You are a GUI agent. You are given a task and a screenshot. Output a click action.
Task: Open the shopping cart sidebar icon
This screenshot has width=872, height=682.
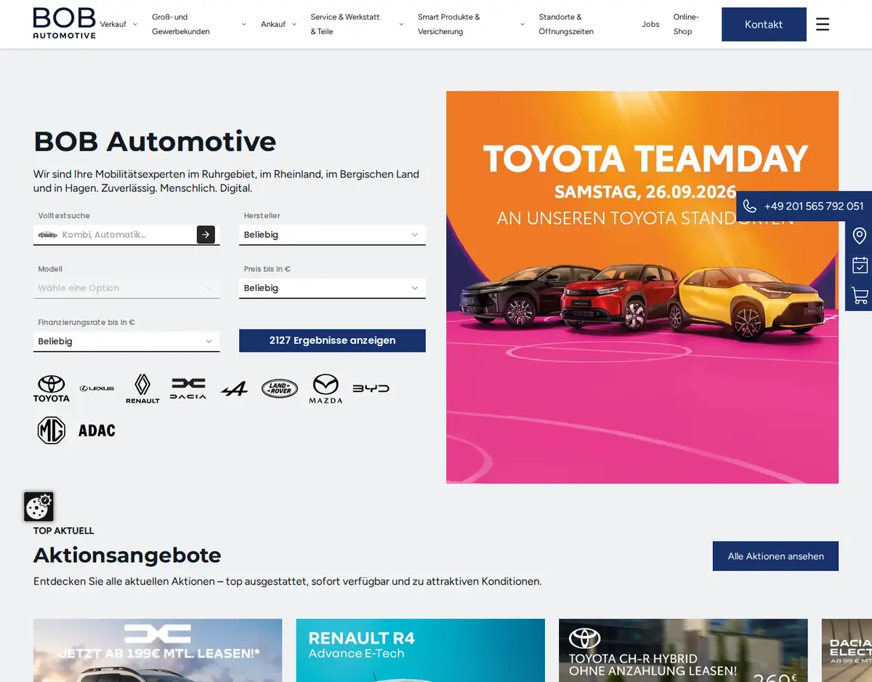point(860,295)
